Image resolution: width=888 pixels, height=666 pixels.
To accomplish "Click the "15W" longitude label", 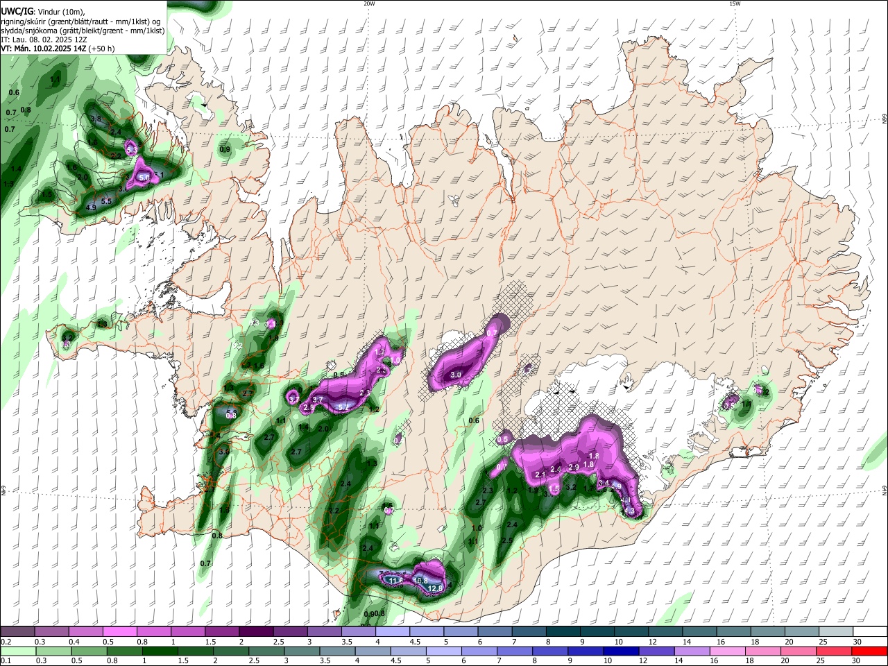I will pos(735,3).
